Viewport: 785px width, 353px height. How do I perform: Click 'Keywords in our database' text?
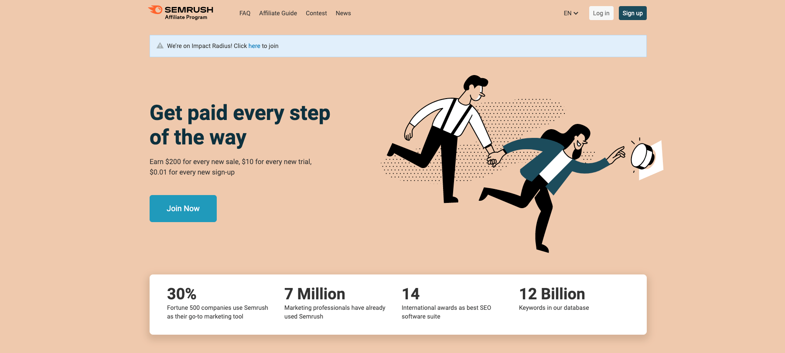coord(554,308)
